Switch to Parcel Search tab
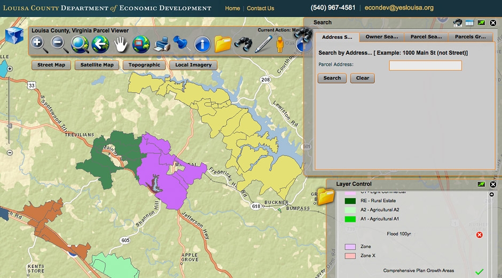The height and width of the screenshot is (278, 502). pos(426,37)
